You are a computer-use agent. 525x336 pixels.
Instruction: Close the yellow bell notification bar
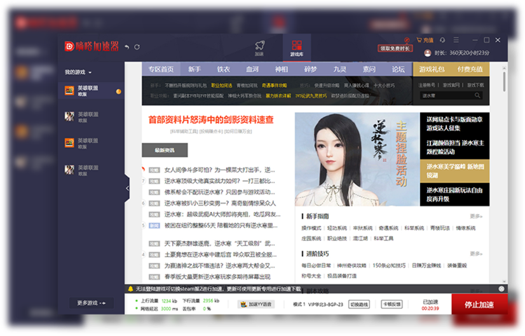pyautogui.click(x=501, y=289)
